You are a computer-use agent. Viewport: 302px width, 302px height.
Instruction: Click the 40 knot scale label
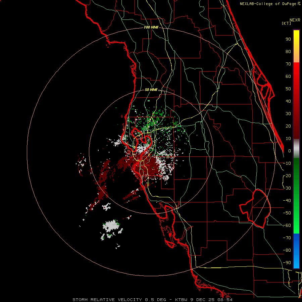288,101
